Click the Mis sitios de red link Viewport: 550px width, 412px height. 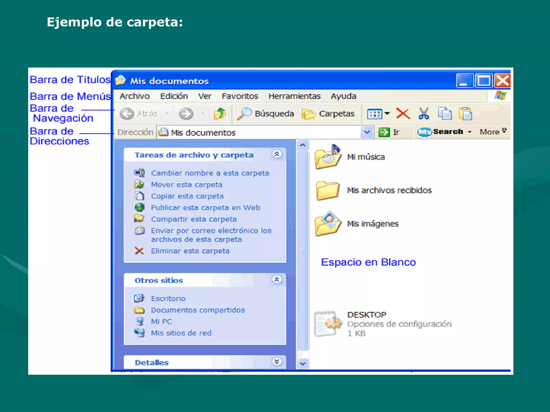tap(181, 333)
